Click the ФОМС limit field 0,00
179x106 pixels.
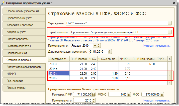coord(118,95)
